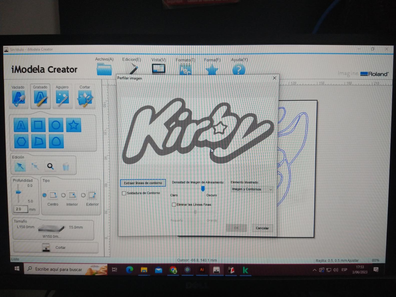The image size is (396, 297).
Task: Open the Formato(T) menu
Action: 185,60
